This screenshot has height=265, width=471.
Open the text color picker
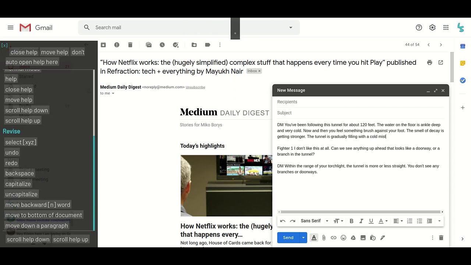pyautogui.click(x=383, y=221)
